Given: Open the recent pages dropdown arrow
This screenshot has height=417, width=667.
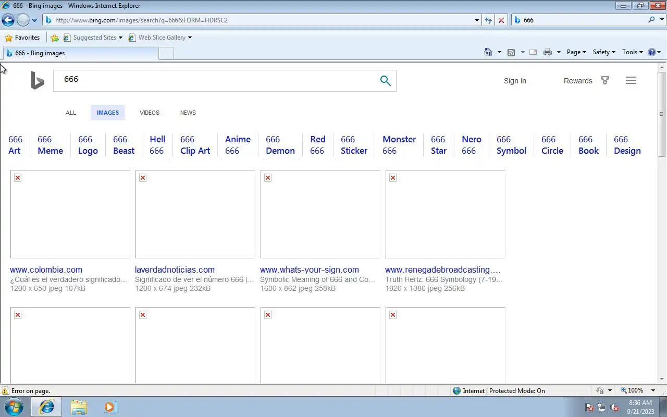Looking at the screenshot, I should coord(34,20).
